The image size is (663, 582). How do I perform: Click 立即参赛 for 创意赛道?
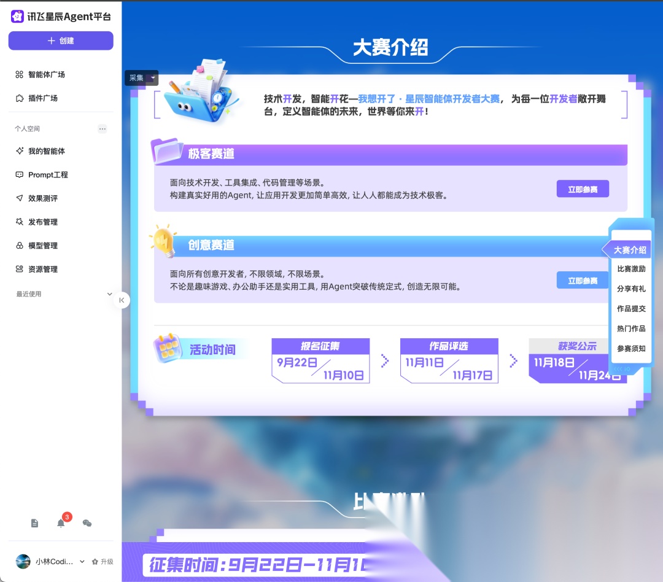pyautogui.click(x=582, y=281)
